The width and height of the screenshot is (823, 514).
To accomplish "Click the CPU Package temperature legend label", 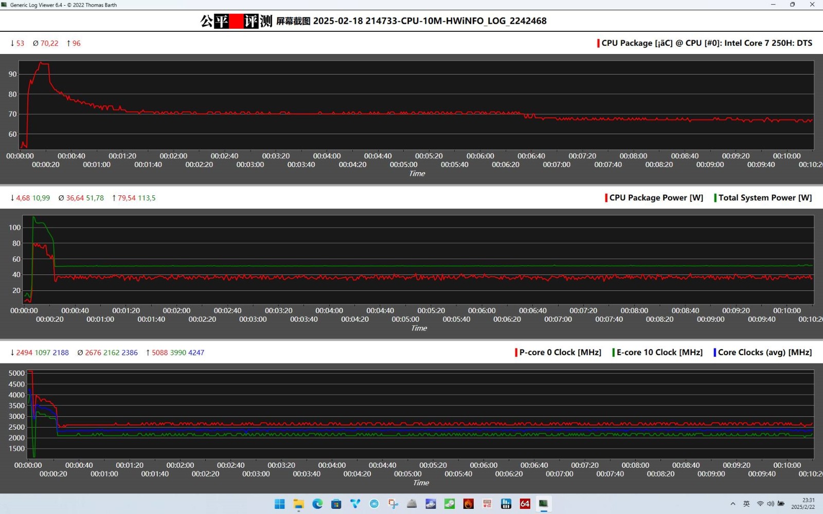I will click(x=707, y=43).
